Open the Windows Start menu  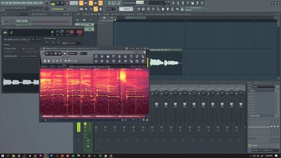point(3,156)
